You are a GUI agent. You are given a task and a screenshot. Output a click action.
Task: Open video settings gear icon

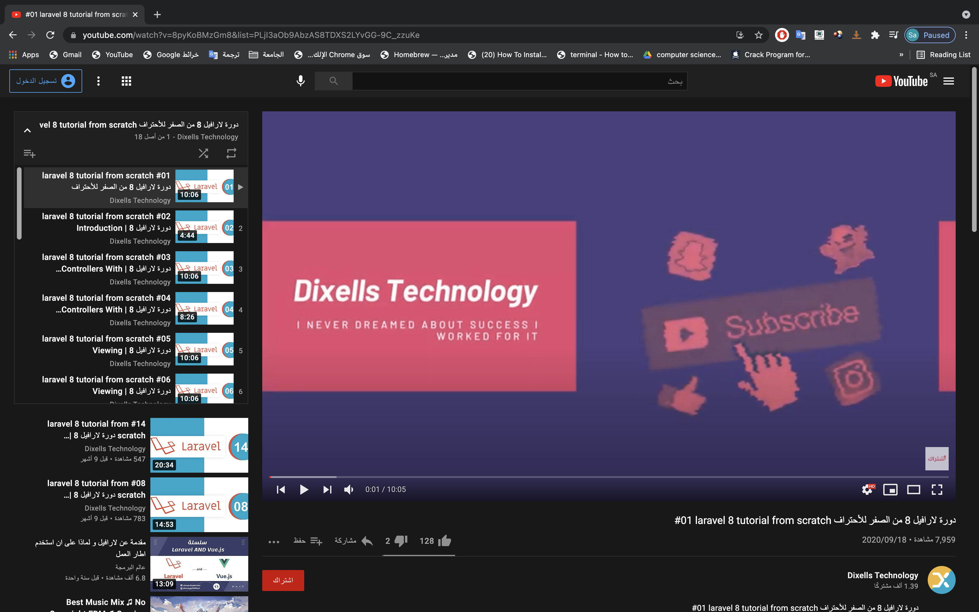click(867, 489)
